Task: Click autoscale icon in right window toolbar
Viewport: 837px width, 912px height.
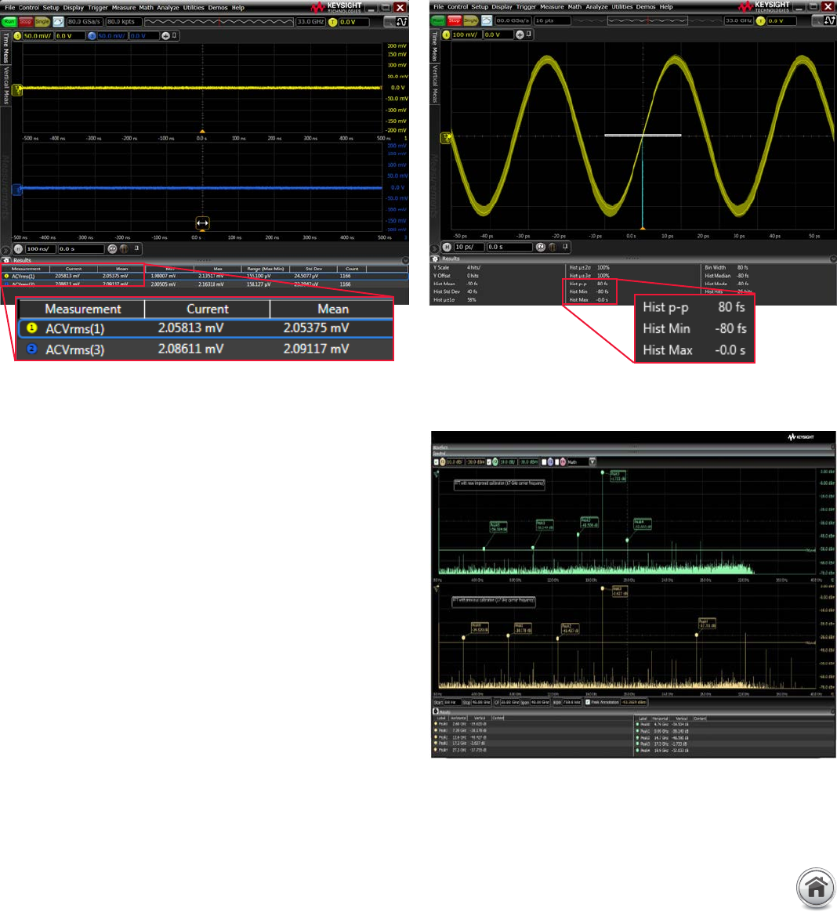Action: 487,20
